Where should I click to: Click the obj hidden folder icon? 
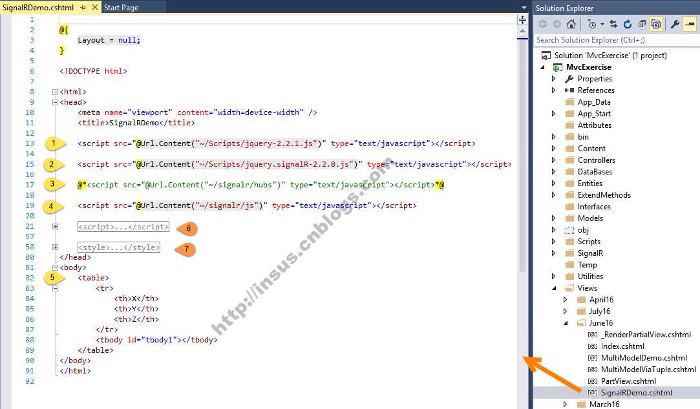click(569, 230)
